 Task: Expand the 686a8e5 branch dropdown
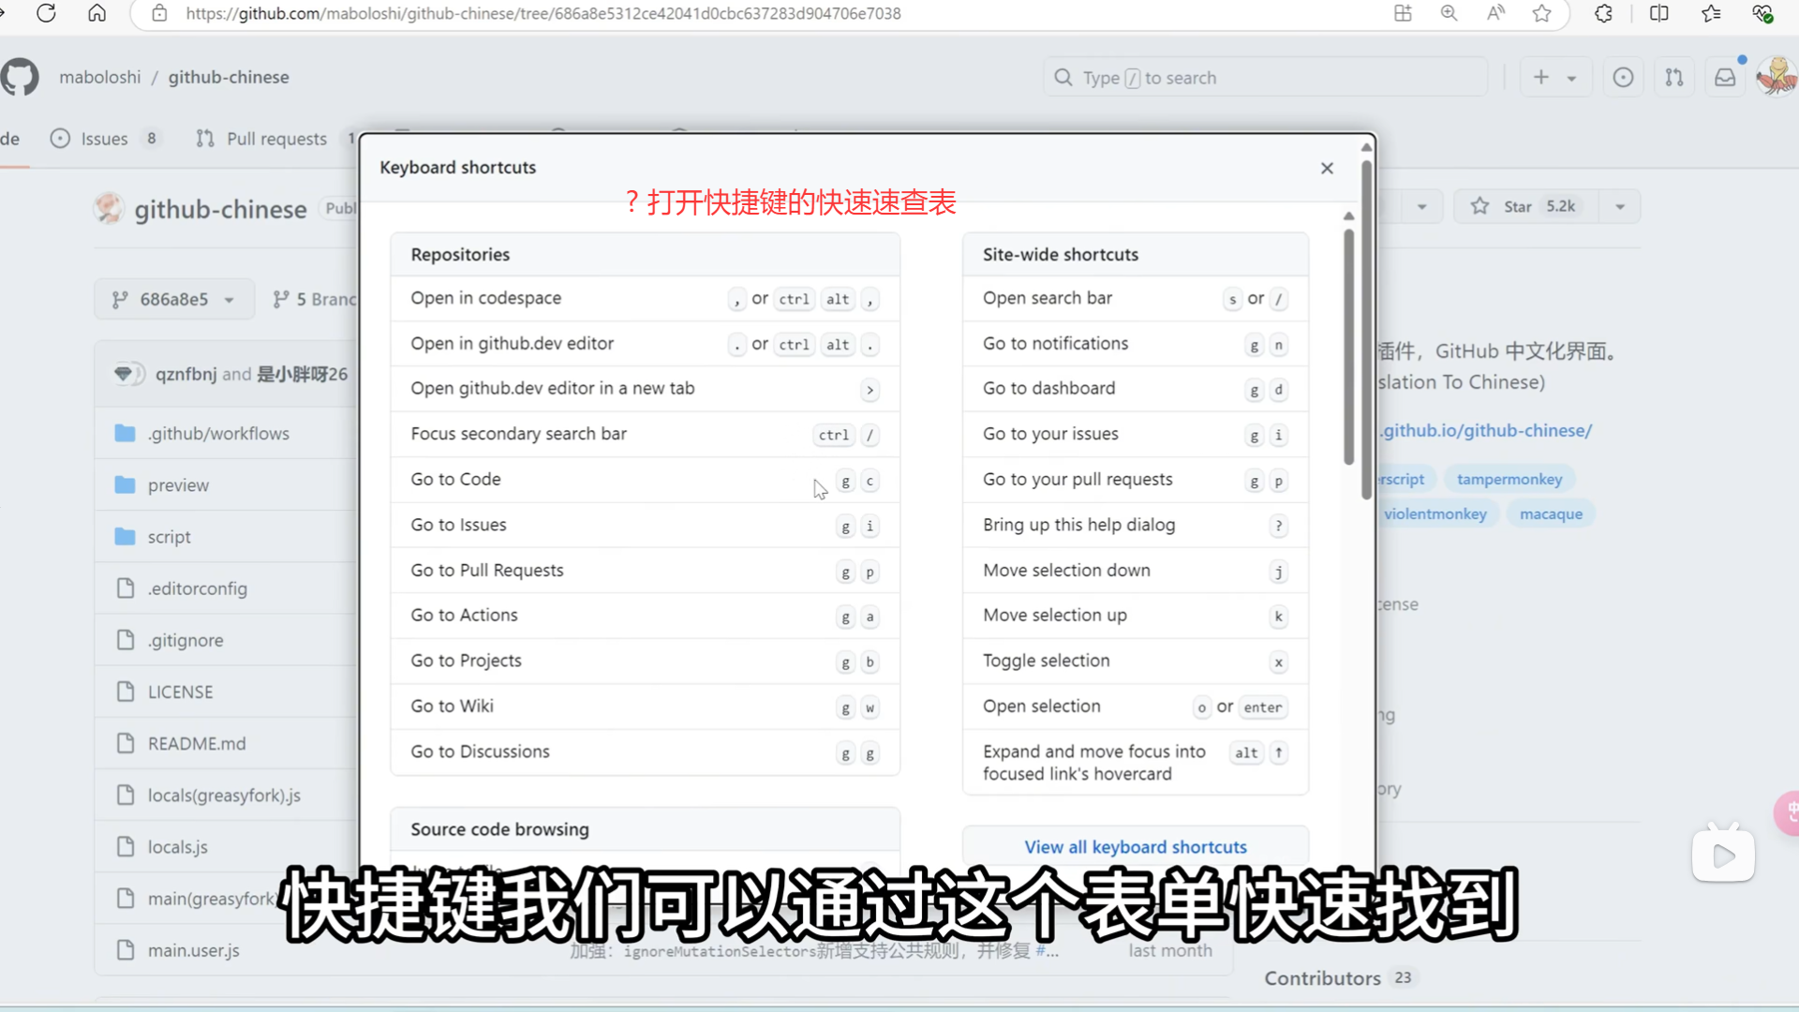tap(174, 299)
